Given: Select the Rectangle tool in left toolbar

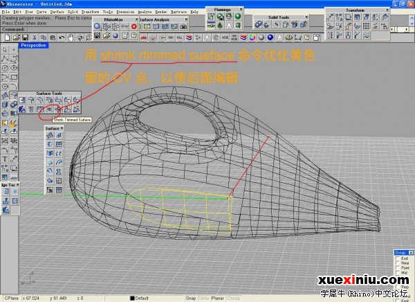Looking at the screenshot, I should tap(14, 77).
